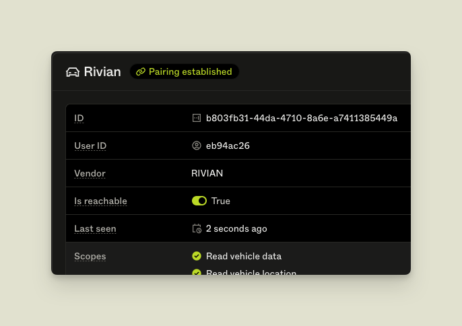
Task: Click the Last seen field label
Action: (x=95, y=228)
